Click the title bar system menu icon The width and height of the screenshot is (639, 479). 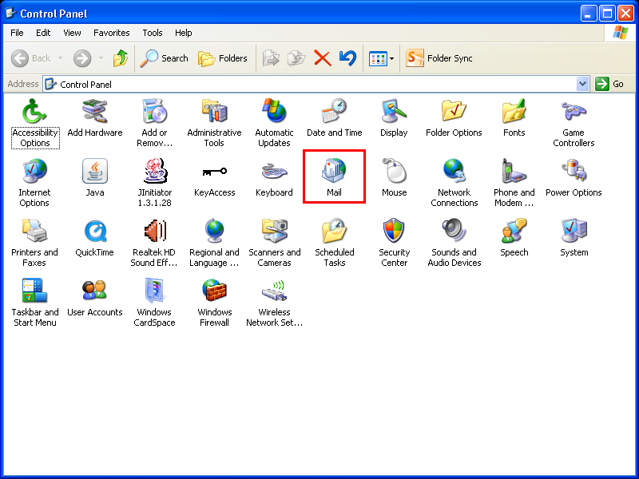(10, 14)
